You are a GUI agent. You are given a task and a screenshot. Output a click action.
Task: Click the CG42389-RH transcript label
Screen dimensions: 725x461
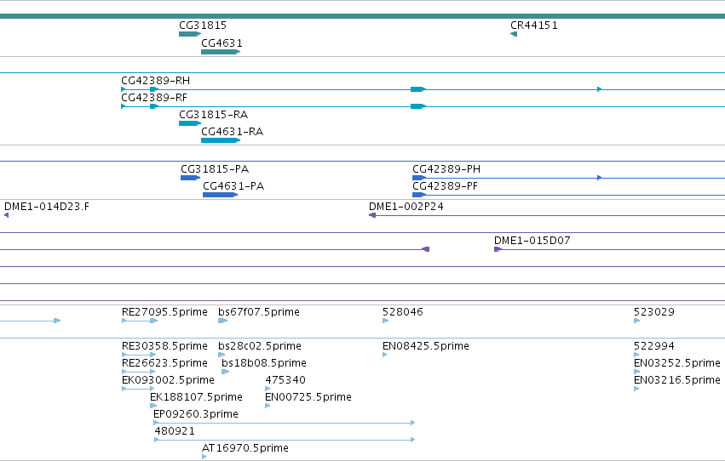155,81
